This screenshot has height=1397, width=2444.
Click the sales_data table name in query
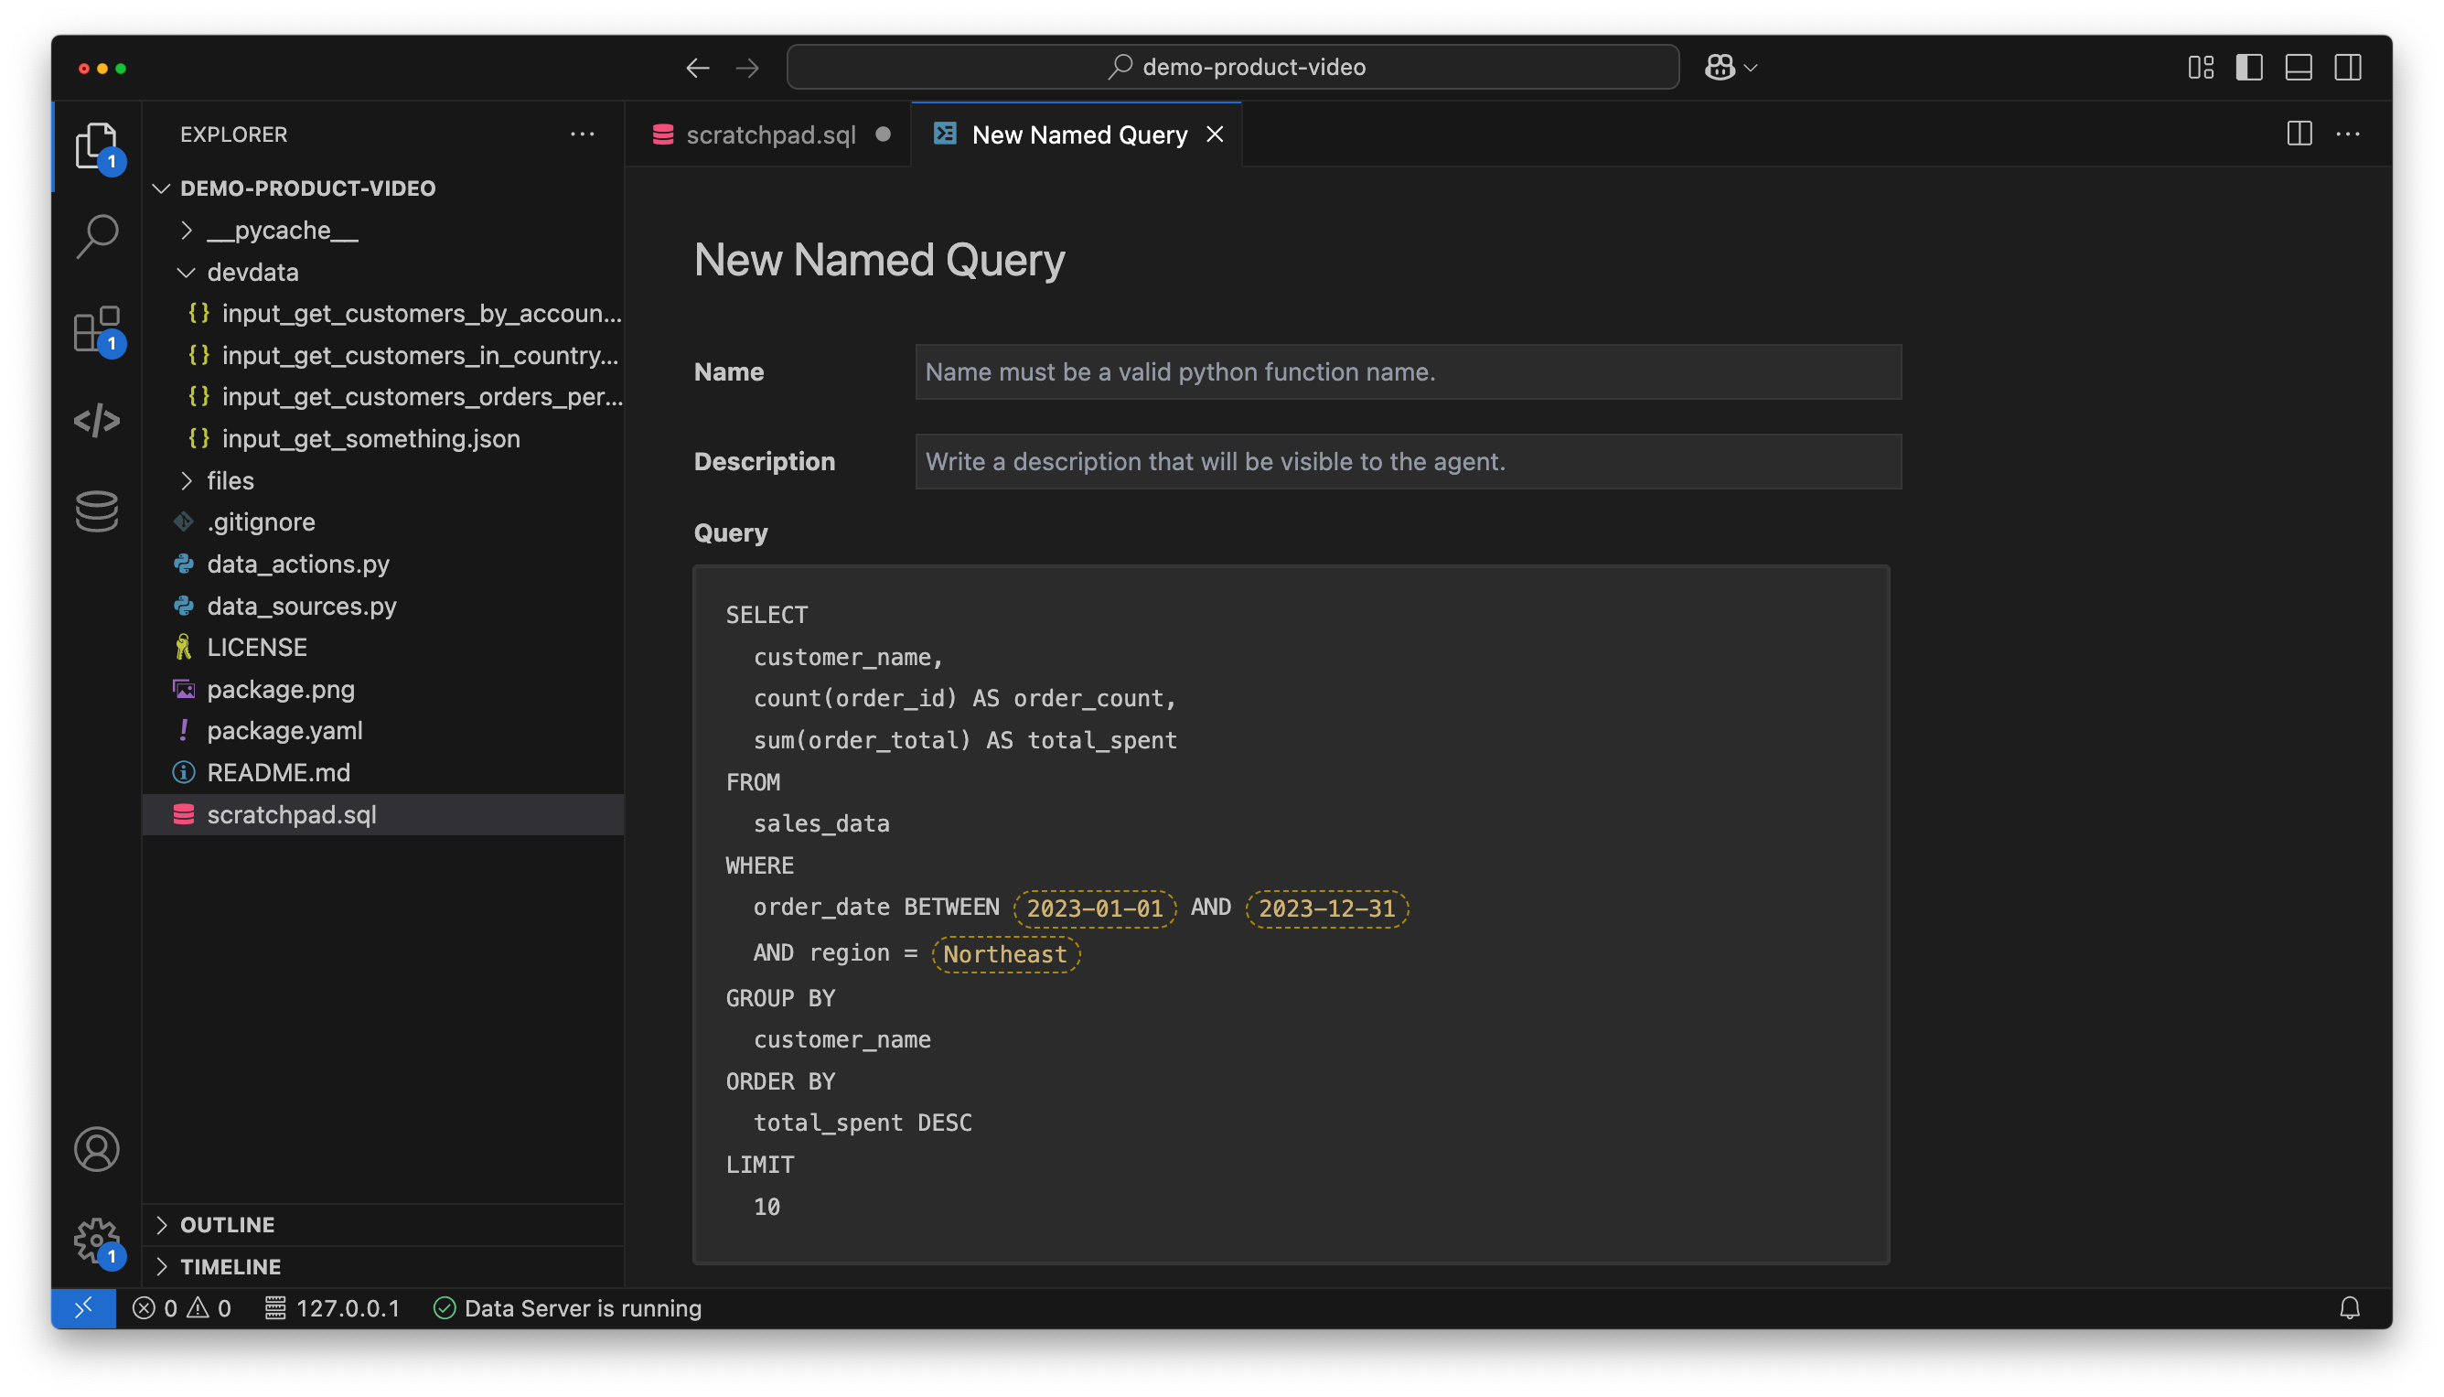pyautogui.click(x=821, y=823)
